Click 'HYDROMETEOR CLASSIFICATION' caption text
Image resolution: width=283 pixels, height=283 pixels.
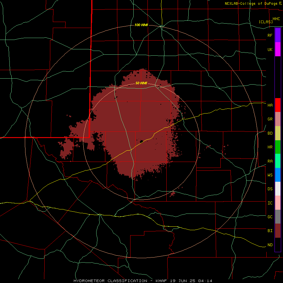[x=110, y=281]
